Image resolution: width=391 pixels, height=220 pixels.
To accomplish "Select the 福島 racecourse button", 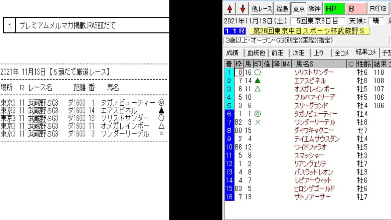I will [x=282, y=9].
